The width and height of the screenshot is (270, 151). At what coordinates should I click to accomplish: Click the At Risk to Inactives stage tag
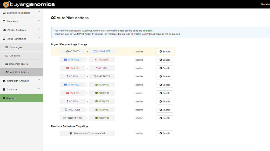(x=102, y=76)
